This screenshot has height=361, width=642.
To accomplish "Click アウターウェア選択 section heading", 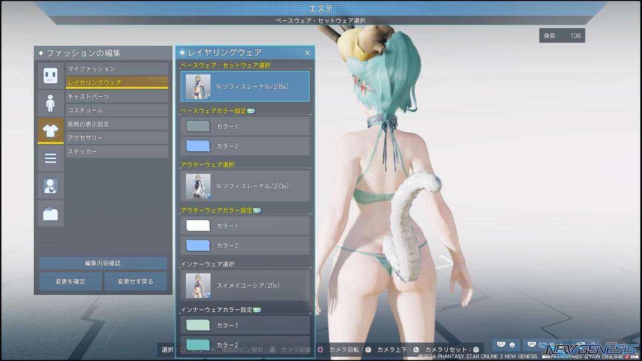I will pos(208,164).
